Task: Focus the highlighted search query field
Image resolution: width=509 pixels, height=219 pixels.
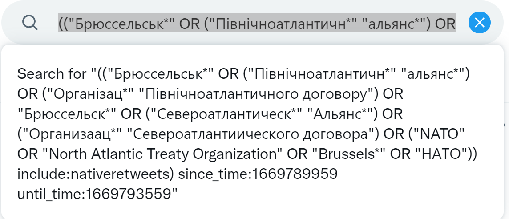Action: tap(258, 23)
